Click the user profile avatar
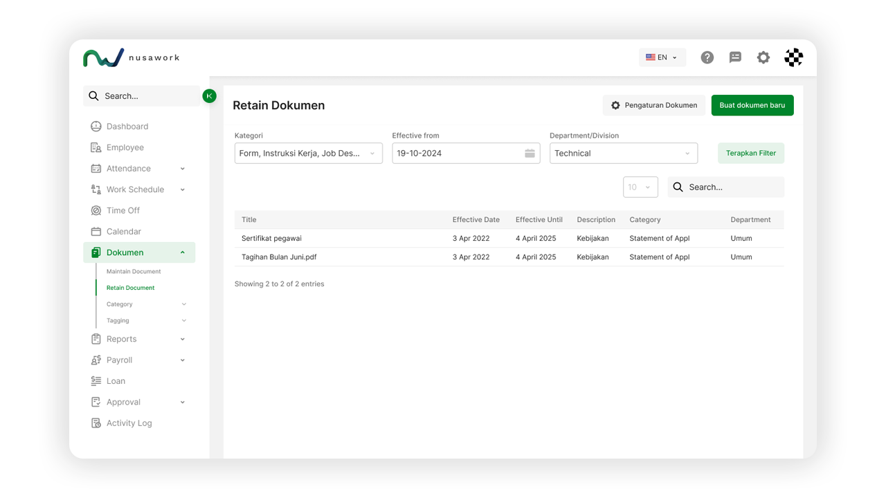This screenshot has width=886, height=498. [x=793, y=57]
